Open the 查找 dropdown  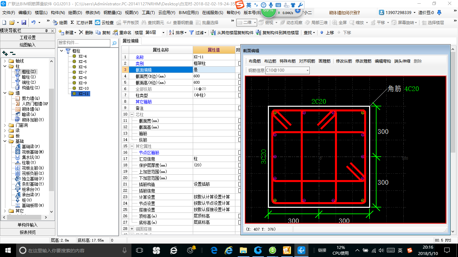point(309,32)
